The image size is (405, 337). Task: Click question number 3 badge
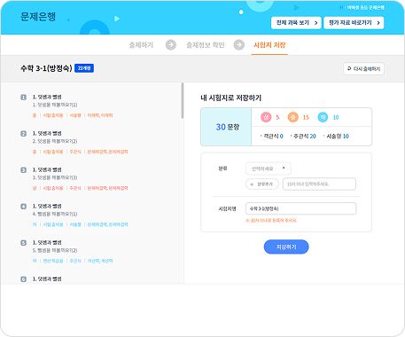coord(23,170)
